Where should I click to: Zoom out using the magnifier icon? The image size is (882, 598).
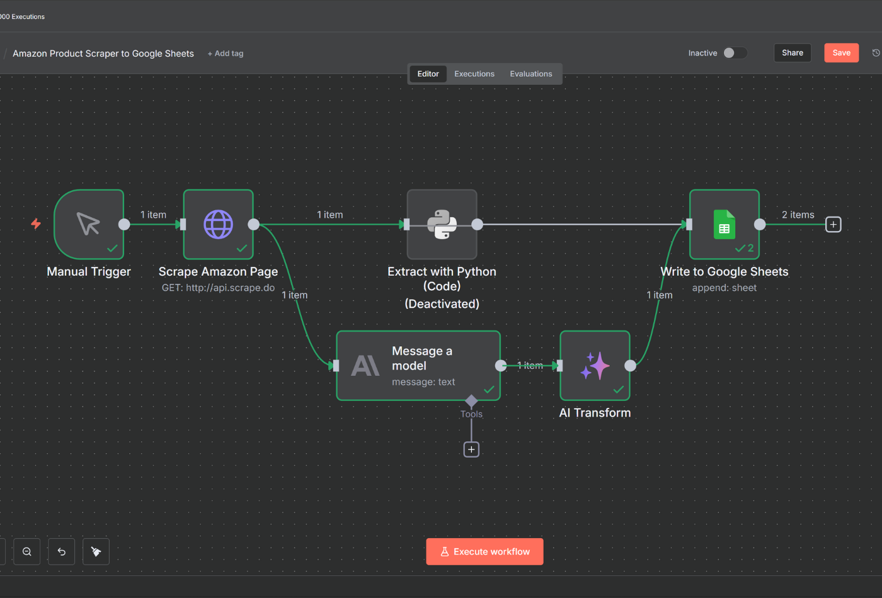[26, 551]
